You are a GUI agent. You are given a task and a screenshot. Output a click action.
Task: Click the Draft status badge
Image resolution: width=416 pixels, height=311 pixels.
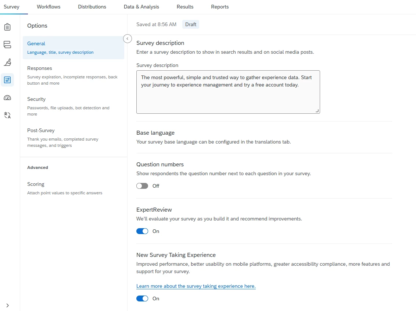190,24
